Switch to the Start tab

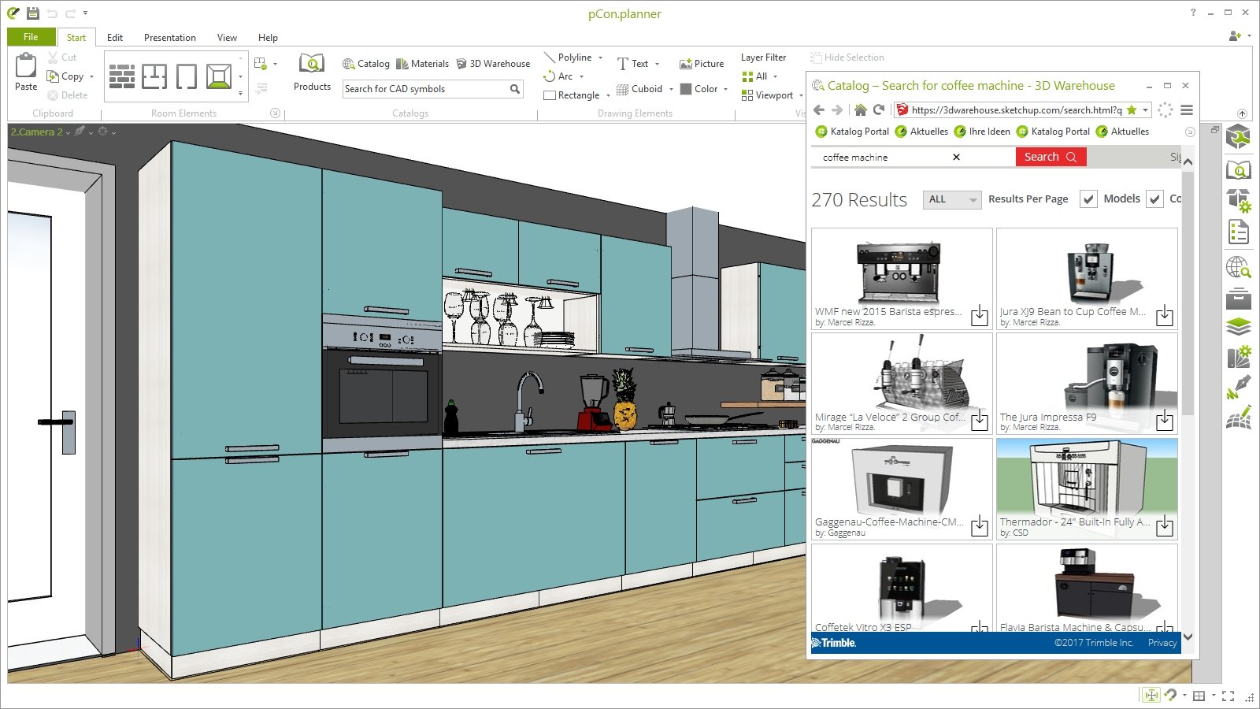(x=76, y=37)
